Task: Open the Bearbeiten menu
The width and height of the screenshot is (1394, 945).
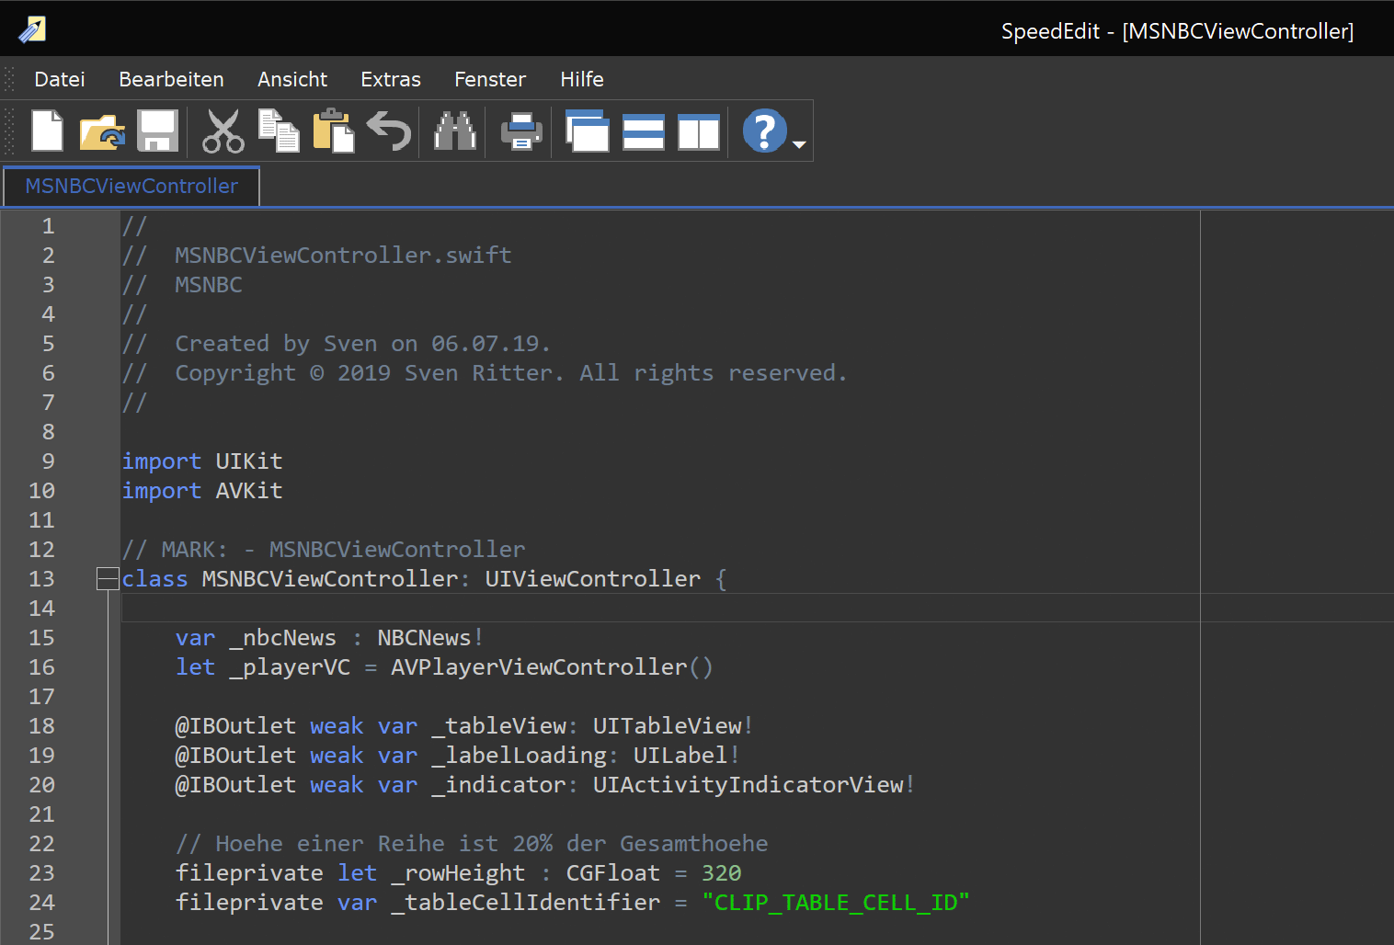Action: click(171, 79)
